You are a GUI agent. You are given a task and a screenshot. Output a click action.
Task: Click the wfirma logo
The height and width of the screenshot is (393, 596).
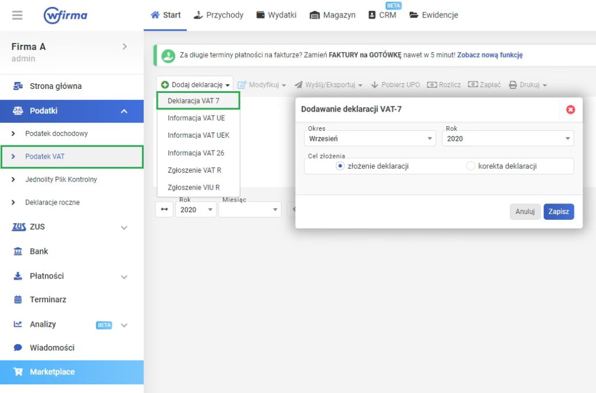point(65,15)
